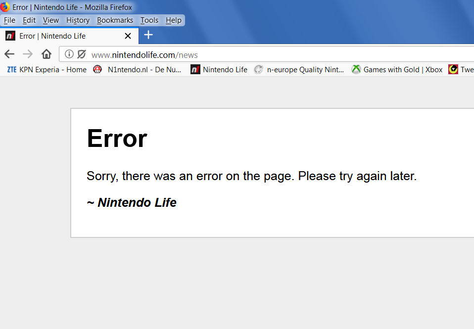Image resolution: width=474 pixels, height=329 pixels.
Task: Open KPN Experia - Home bookmark
Action: [47, 70]
